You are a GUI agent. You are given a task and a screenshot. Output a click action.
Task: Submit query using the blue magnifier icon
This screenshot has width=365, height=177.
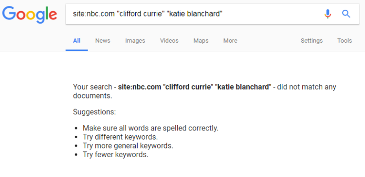[x=346, y=14]
